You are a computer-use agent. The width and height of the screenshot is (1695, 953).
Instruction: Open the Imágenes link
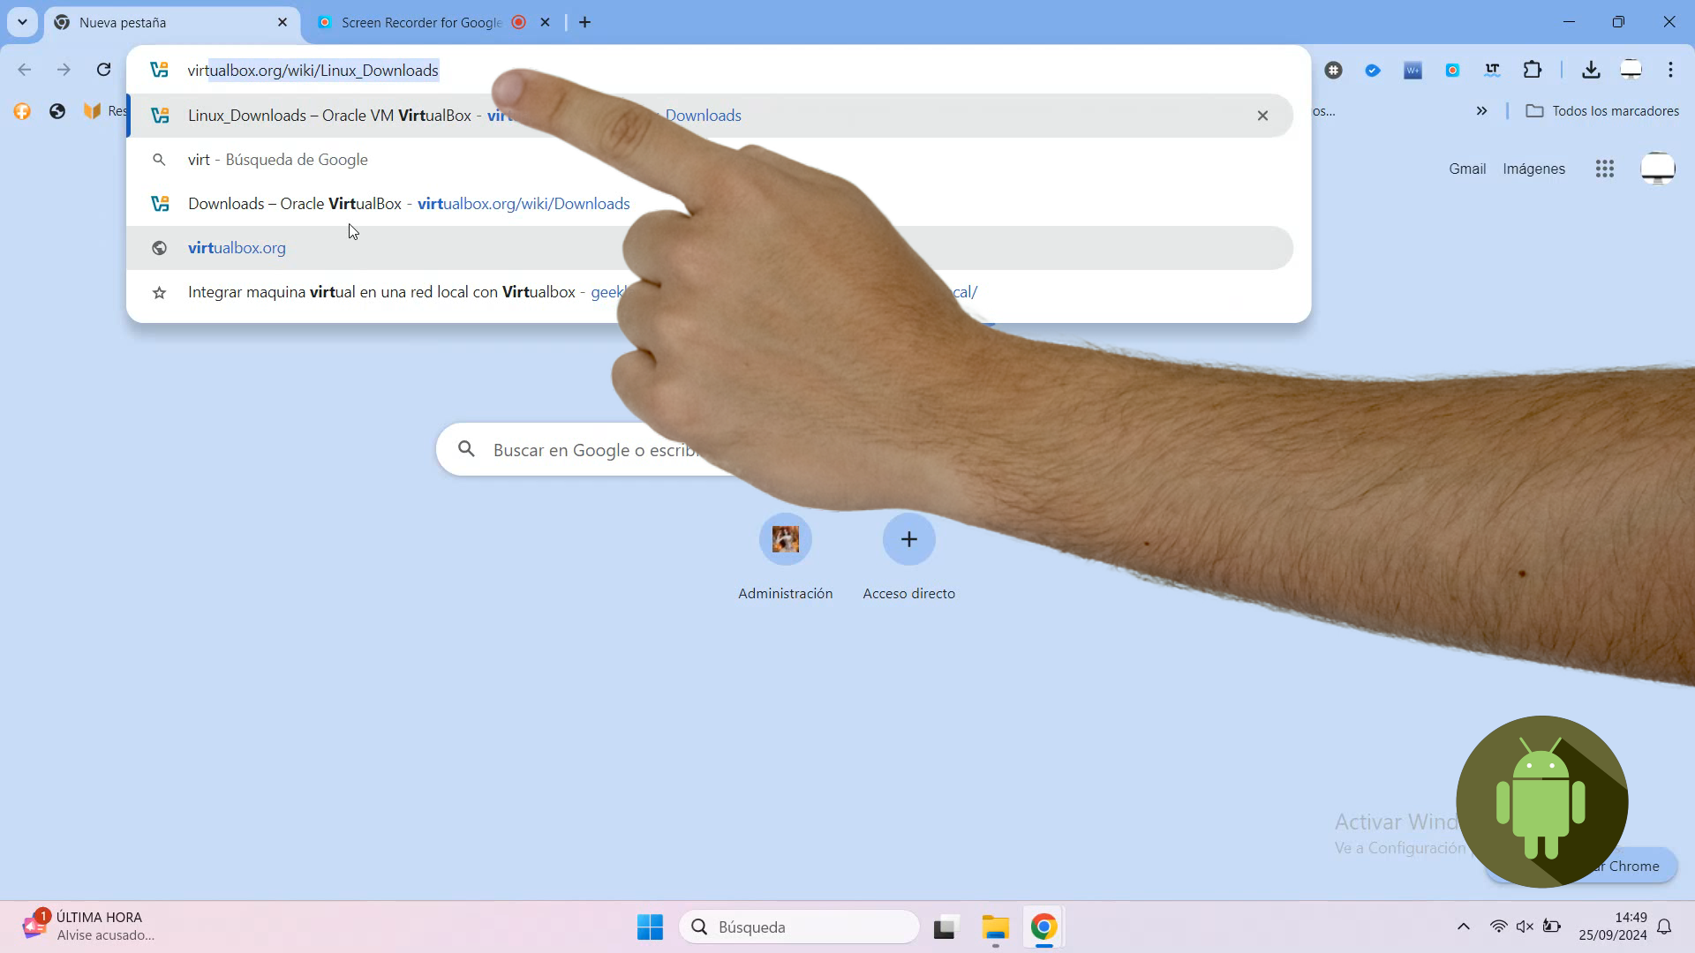pyautogui.click(x=1533, y=169)
